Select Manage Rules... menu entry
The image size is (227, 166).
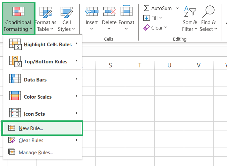click(x=36, y=153)
